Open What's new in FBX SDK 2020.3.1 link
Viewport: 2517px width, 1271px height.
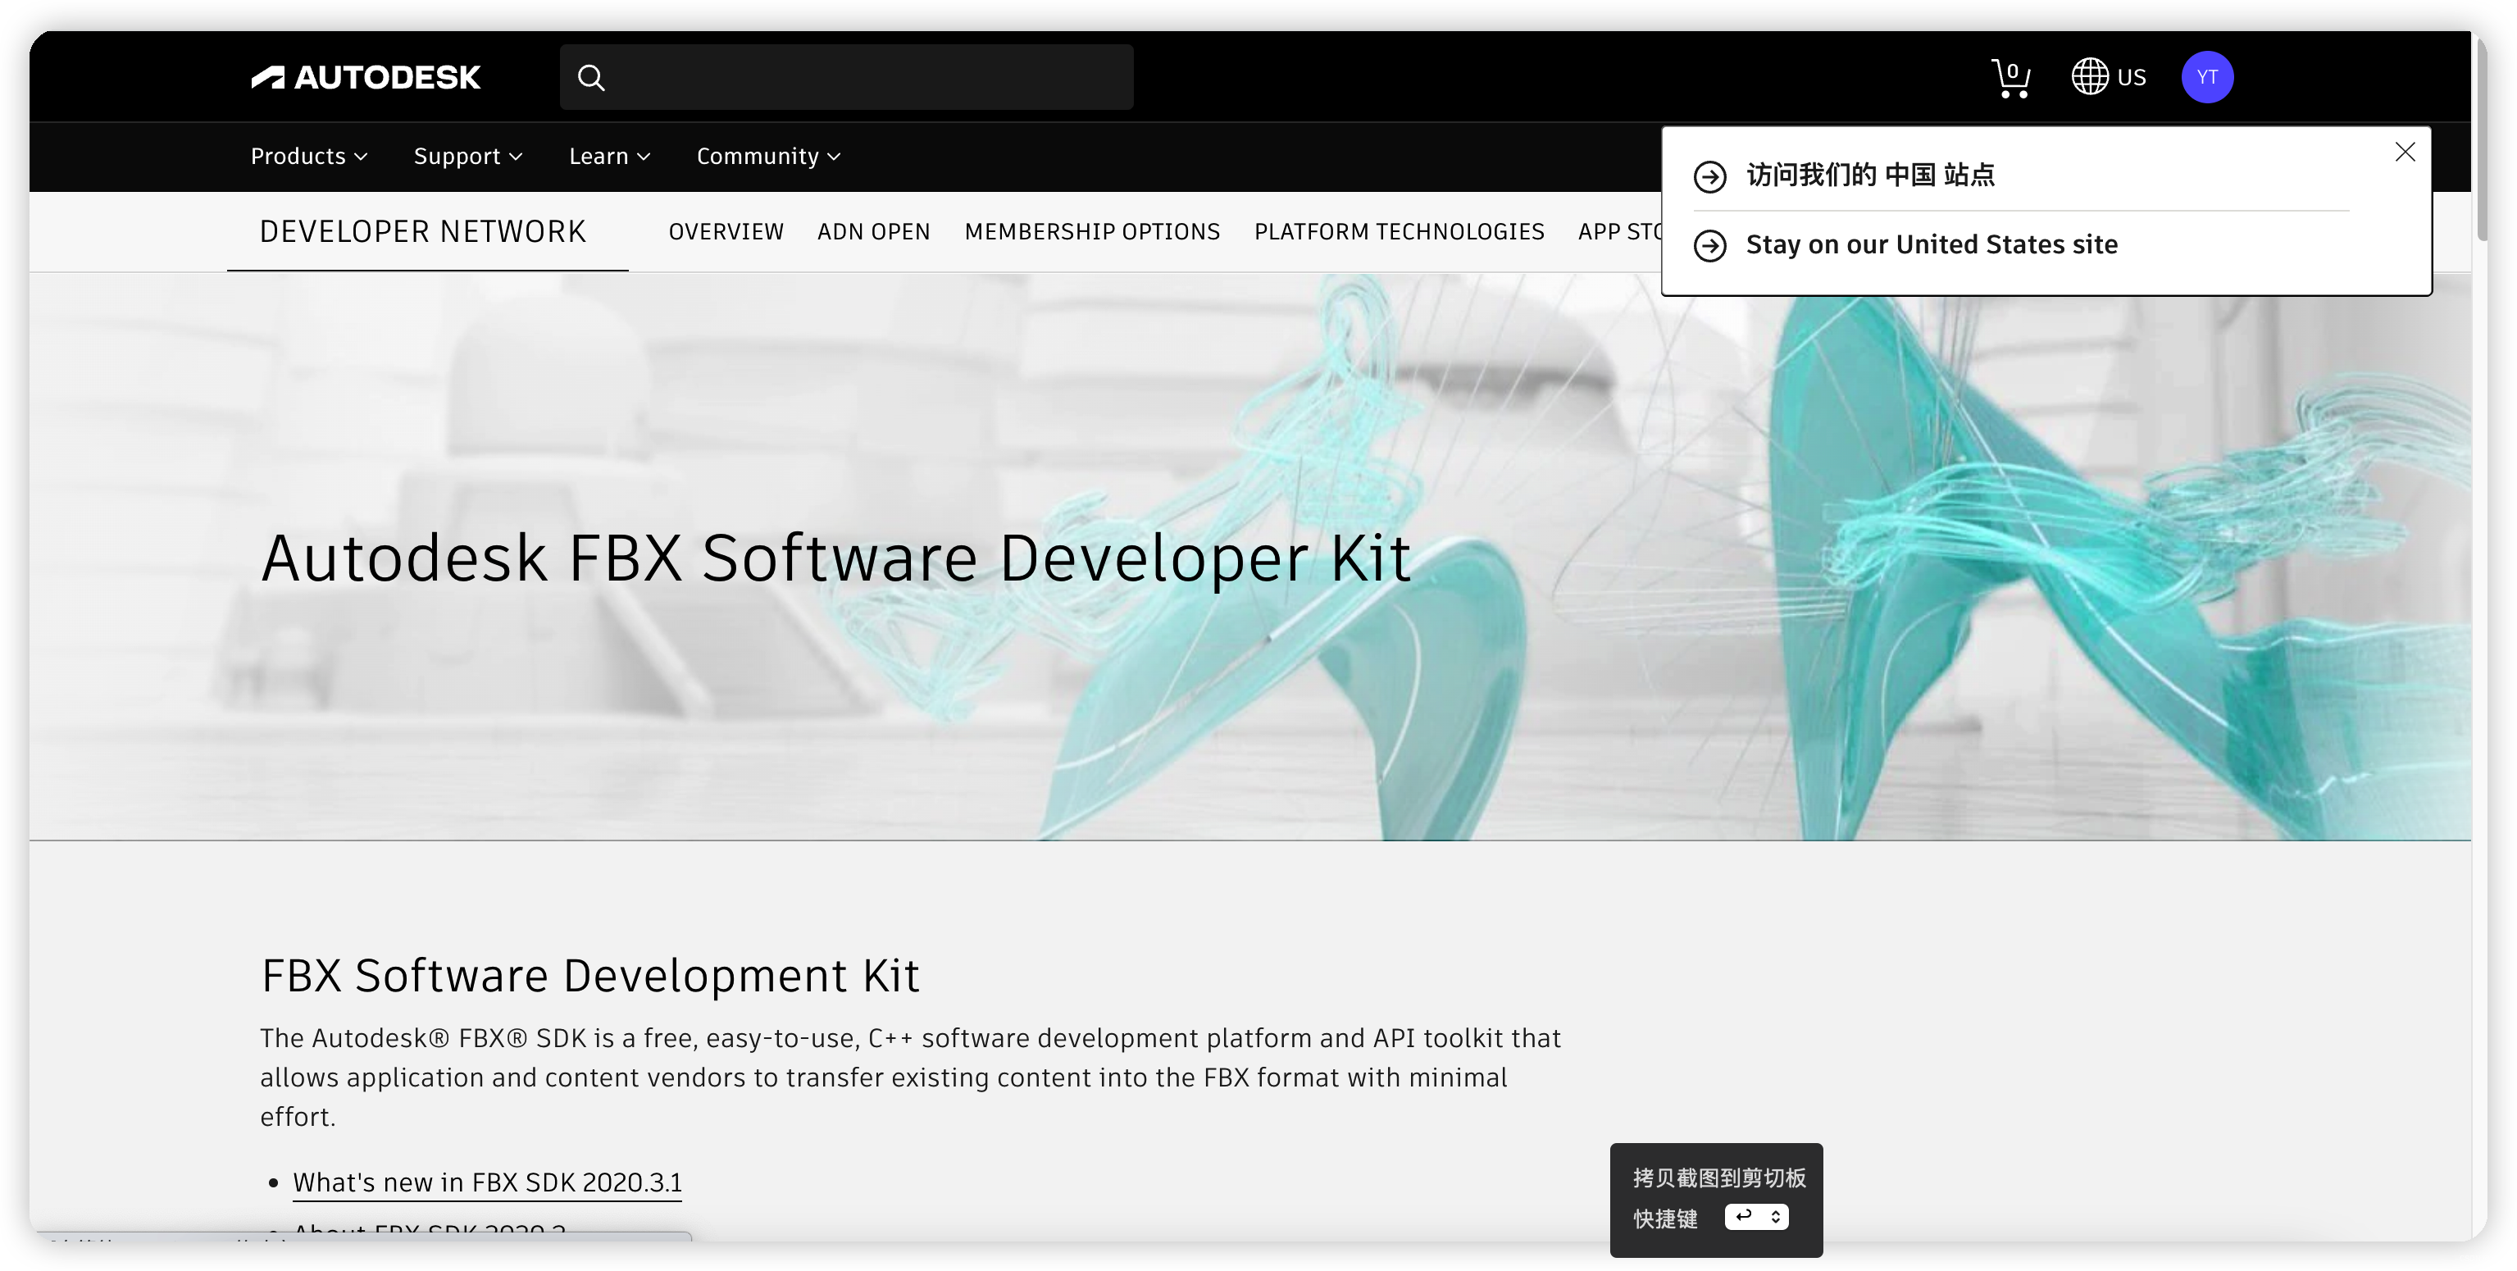point(487,1182)
